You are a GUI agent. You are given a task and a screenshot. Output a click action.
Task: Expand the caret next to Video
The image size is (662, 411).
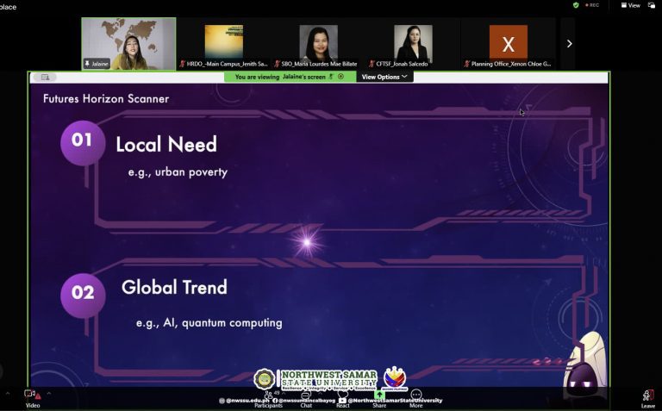tap(49, 394)
